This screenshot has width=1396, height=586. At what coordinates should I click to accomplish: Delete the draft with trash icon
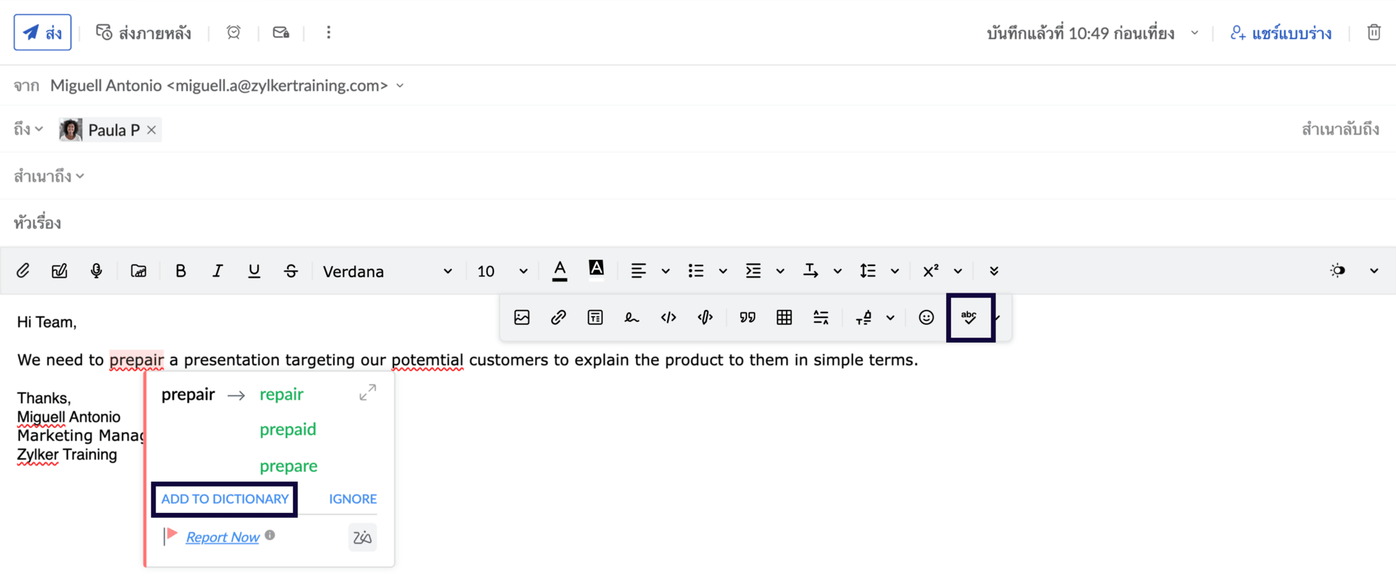click(1373, 32)
